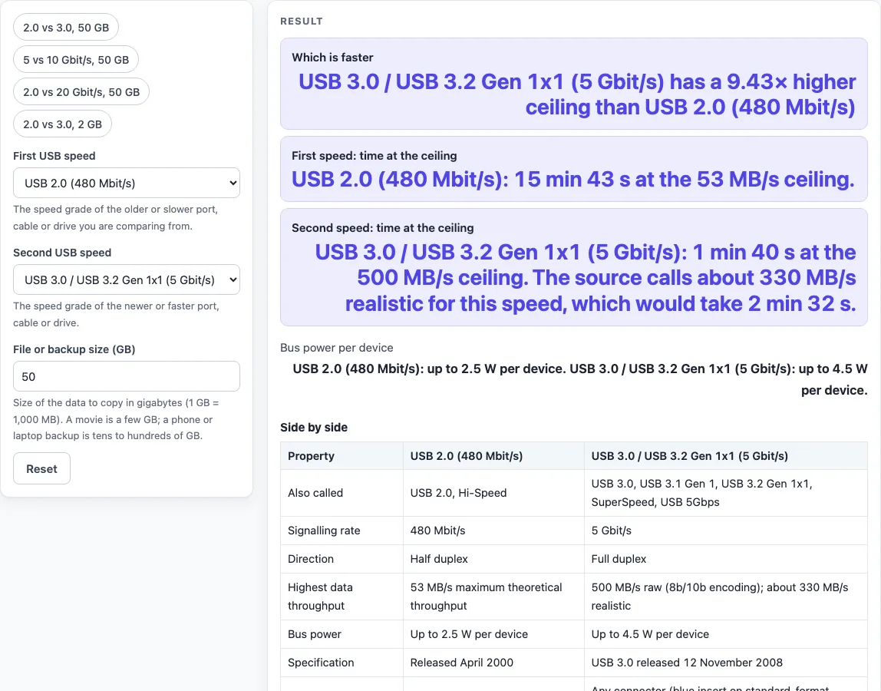The image size is (881, 691).
Task: Open the Second USB speed dropdown
Action: click(x=127, y=279)
